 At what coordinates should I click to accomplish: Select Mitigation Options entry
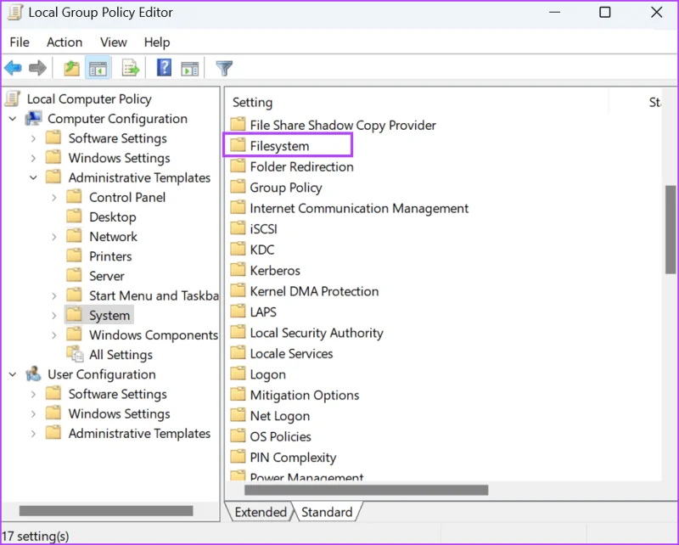[305, 395]
